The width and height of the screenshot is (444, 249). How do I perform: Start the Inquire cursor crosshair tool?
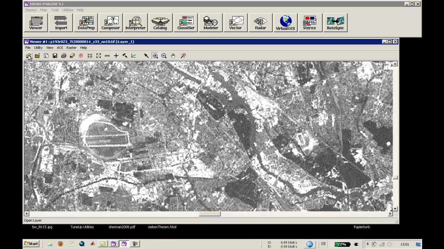click(116, 56)
